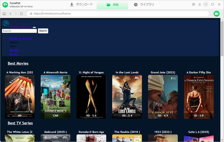Reload the page with refresh icon

[x=21, y=14]
